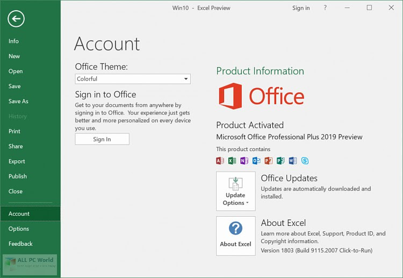Select the Account sidebar item
The image size is (403, 278).
pos(30,213)
